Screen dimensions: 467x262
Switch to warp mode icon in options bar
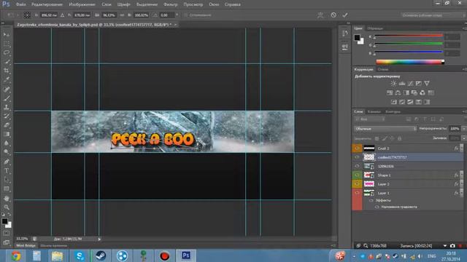[x=320, y=15]
